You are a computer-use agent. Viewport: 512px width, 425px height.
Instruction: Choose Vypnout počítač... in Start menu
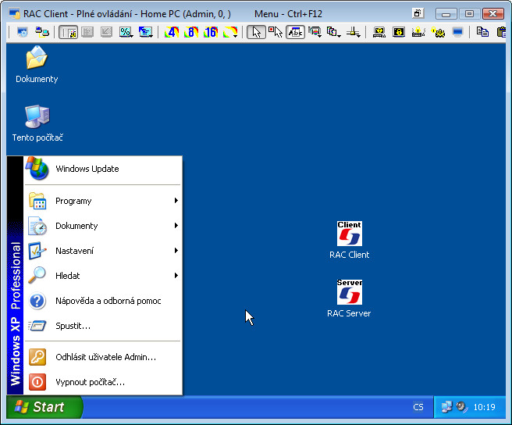click(103, 382)
